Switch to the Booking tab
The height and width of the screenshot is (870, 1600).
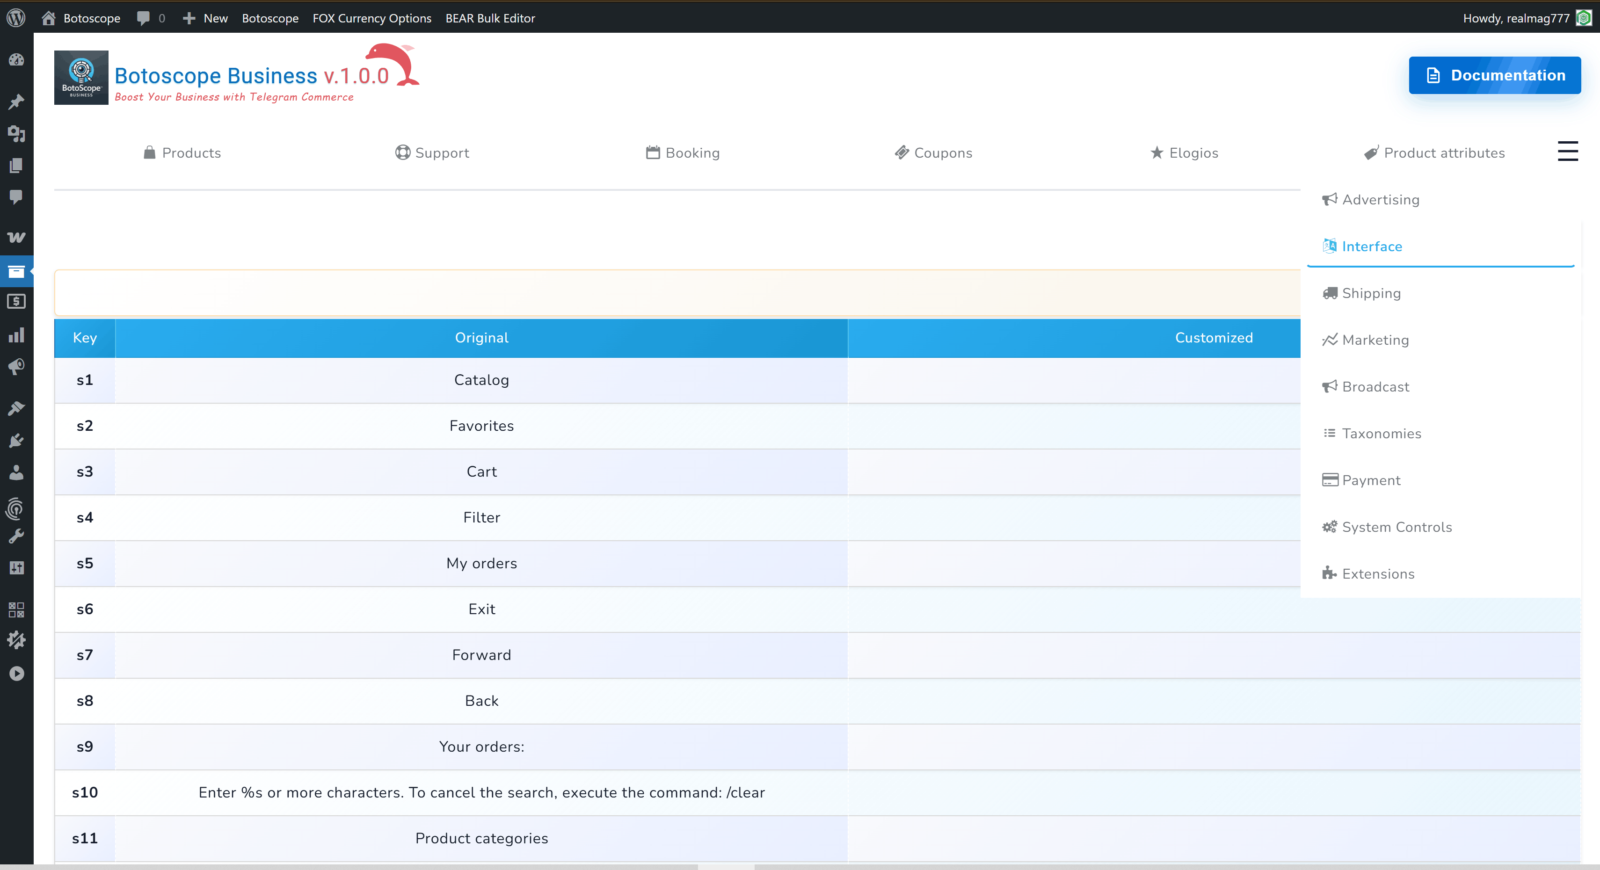pyautogui.click(x=682, y=153)
